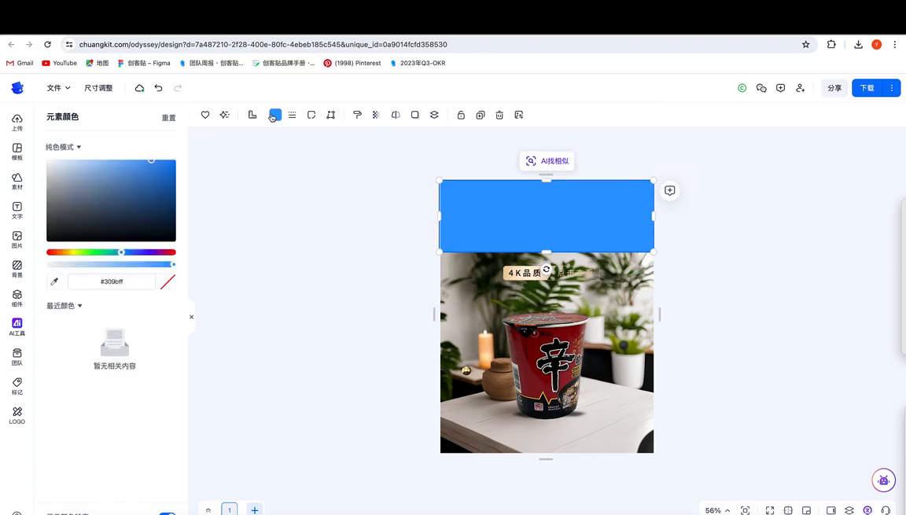Click the chuangkit home logo
This screenshot has height=515, width=906.
pos(17,88)
